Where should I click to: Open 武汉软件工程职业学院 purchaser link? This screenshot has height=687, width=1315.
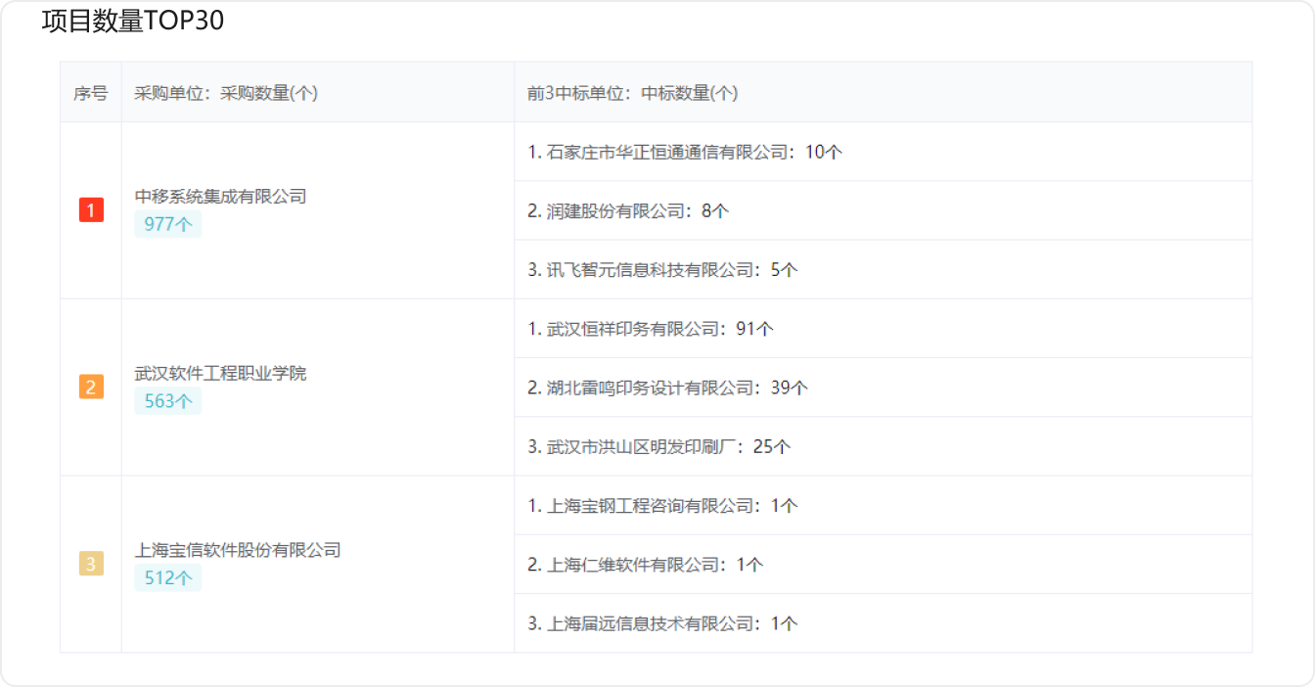pyautogui.click(x=220, y=374)
